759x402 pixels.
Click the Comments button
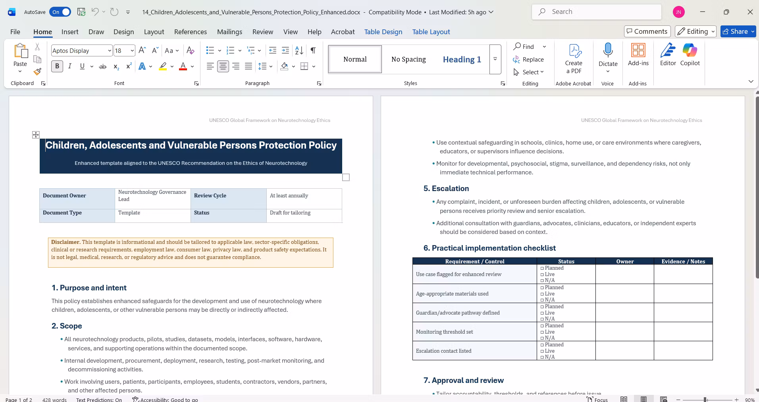647,31
